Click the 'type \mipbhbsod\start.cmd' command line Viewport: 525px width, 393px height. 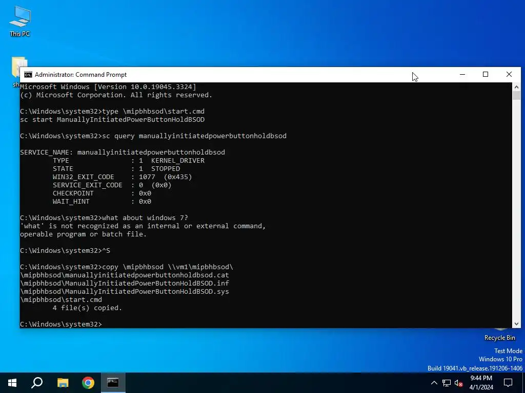coord(112,111)
